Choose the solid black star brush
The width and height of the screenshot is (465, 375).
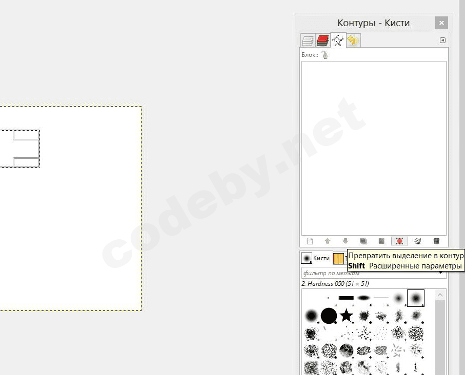346,316
